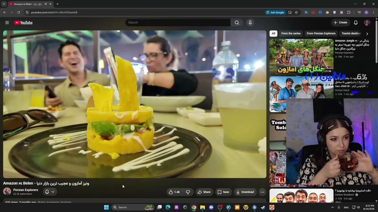This screenshot has width=378, height=212.
Task: Start voice search with microphone icon
Action: pyautogui.click(x=250, y=23)
